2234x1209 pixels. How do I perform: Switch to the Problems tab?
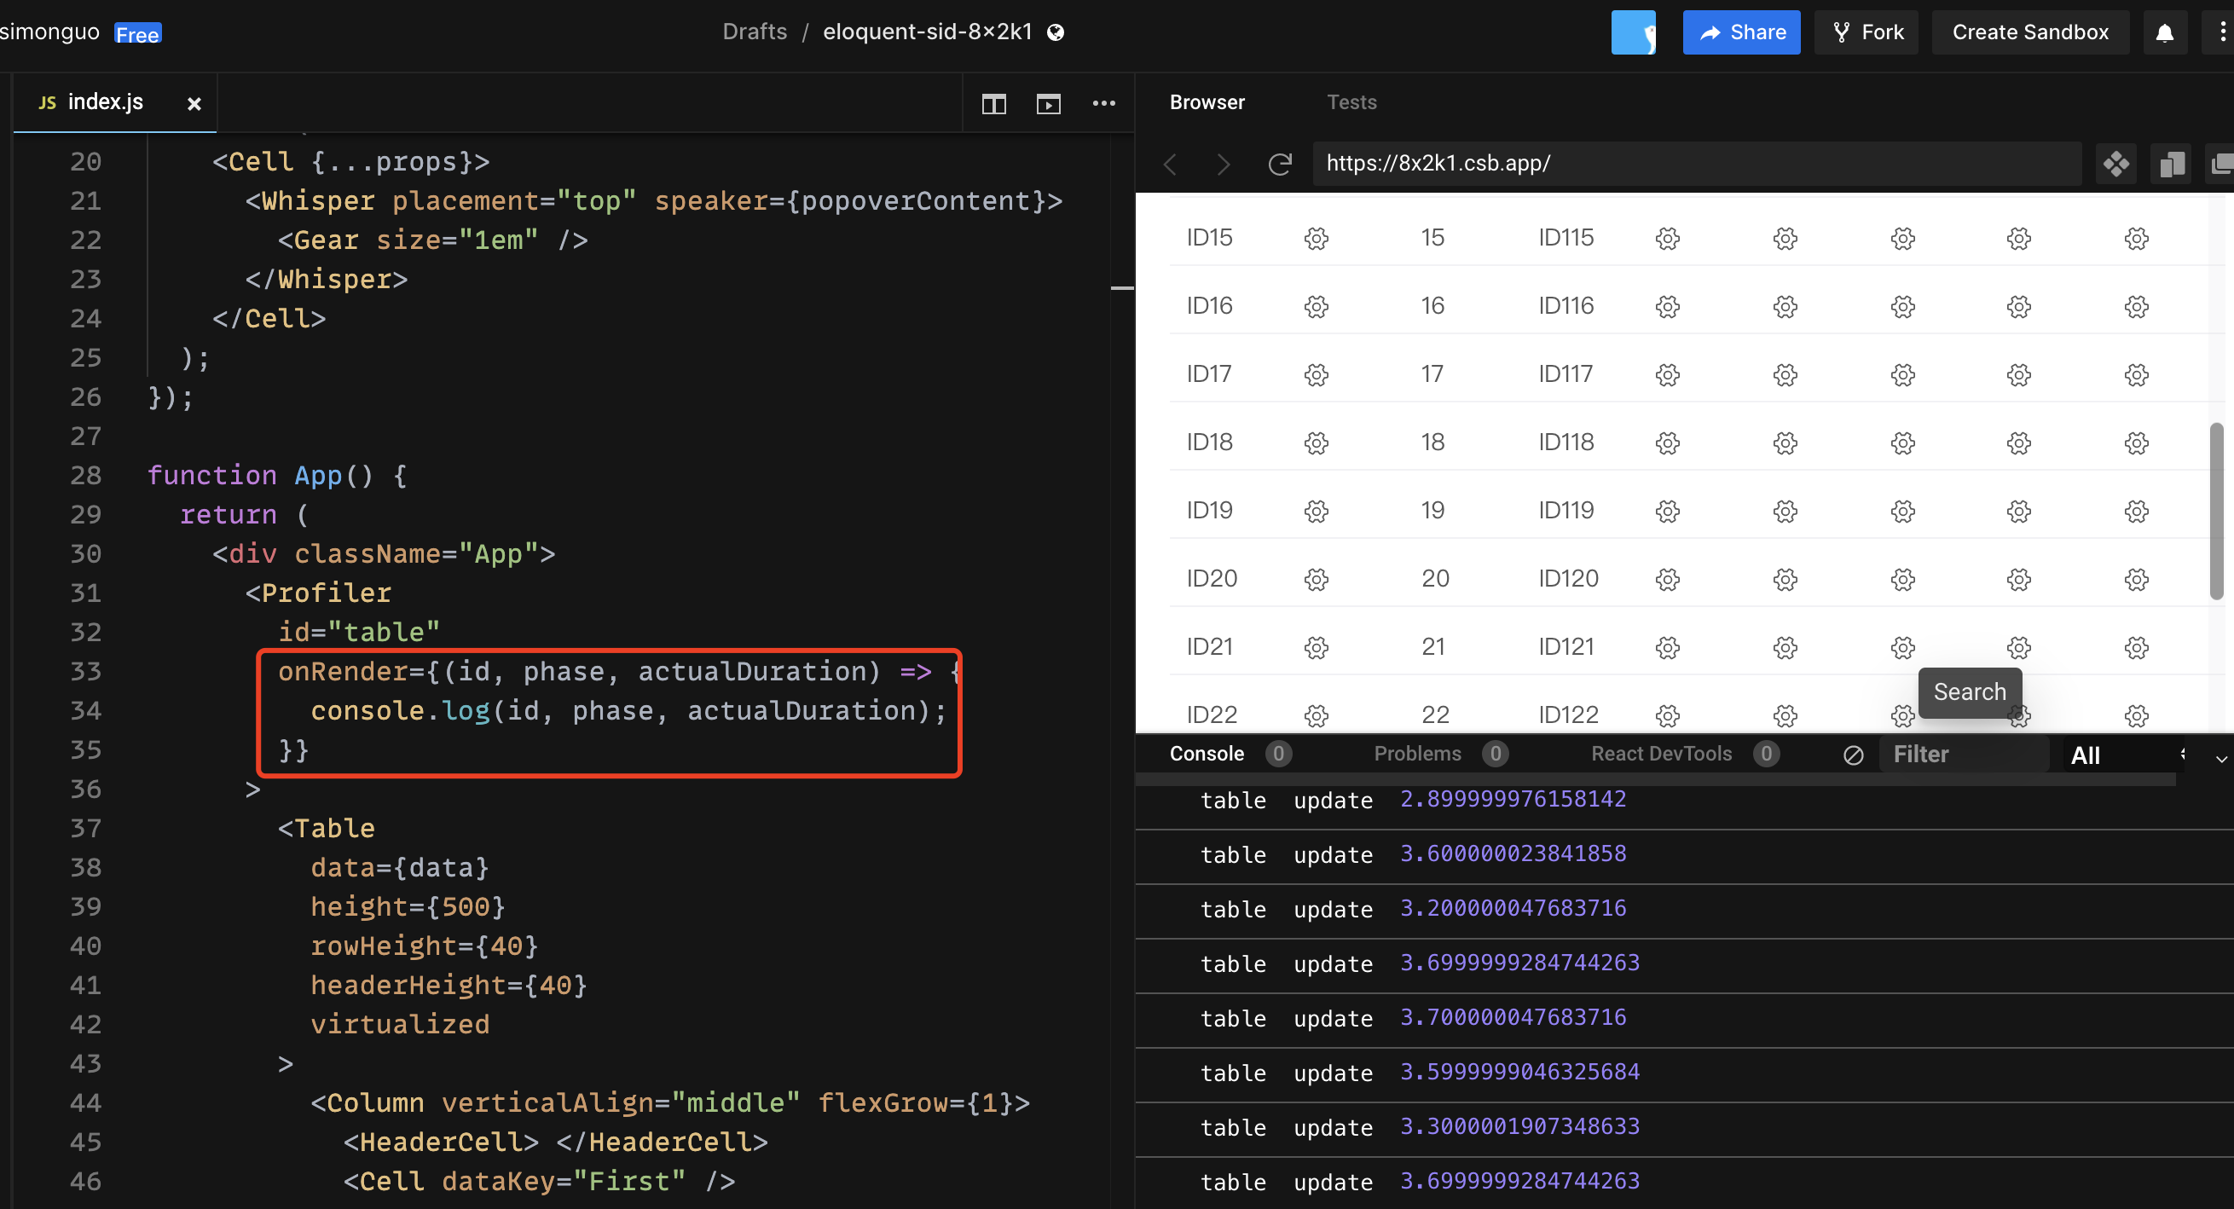[x=1417, y=754]
